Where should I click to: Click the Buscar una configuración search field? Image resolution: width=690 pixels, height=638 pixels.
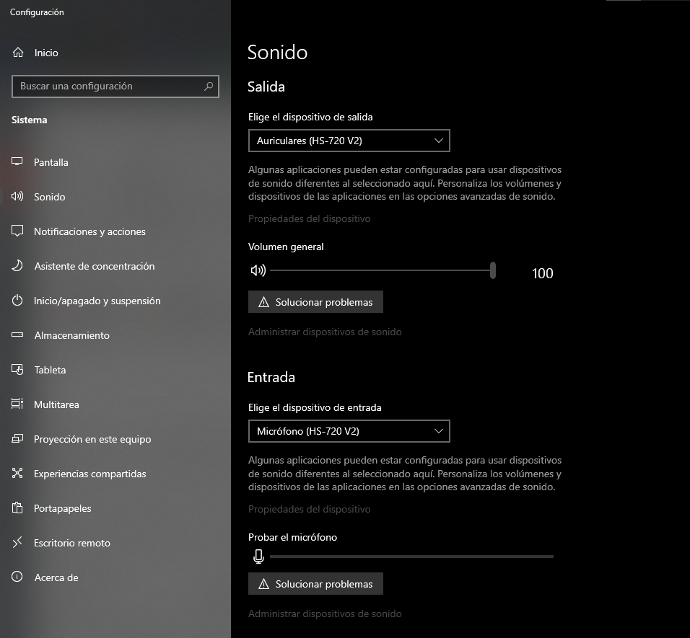click(108, 87)
